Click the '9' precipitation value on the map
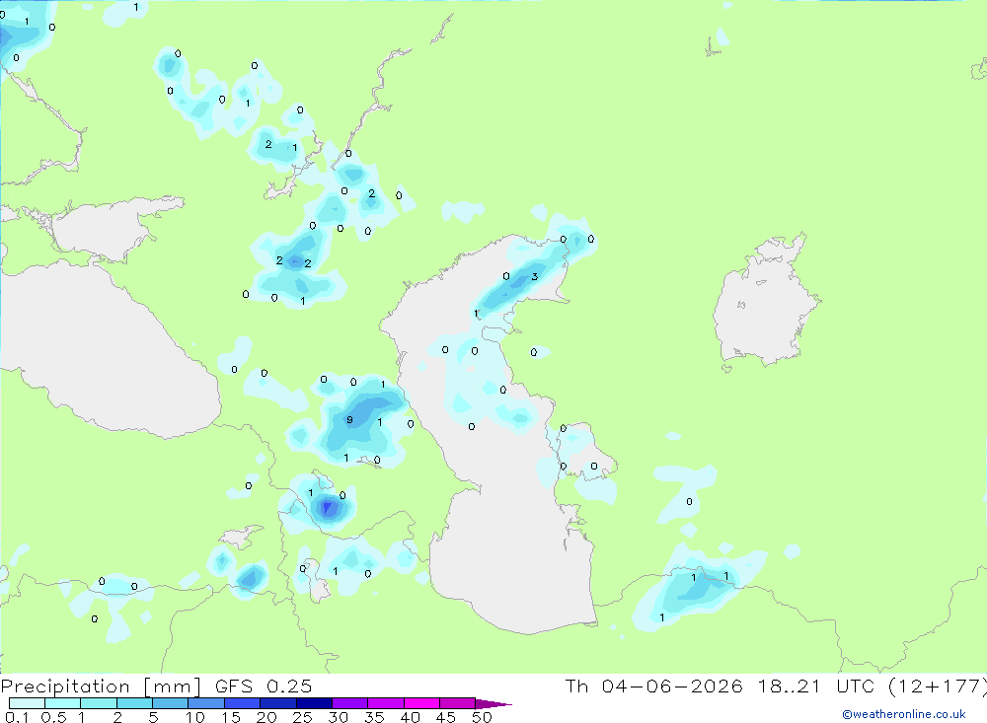This screenshot has width=987, height=723. [x=349, y=420]
